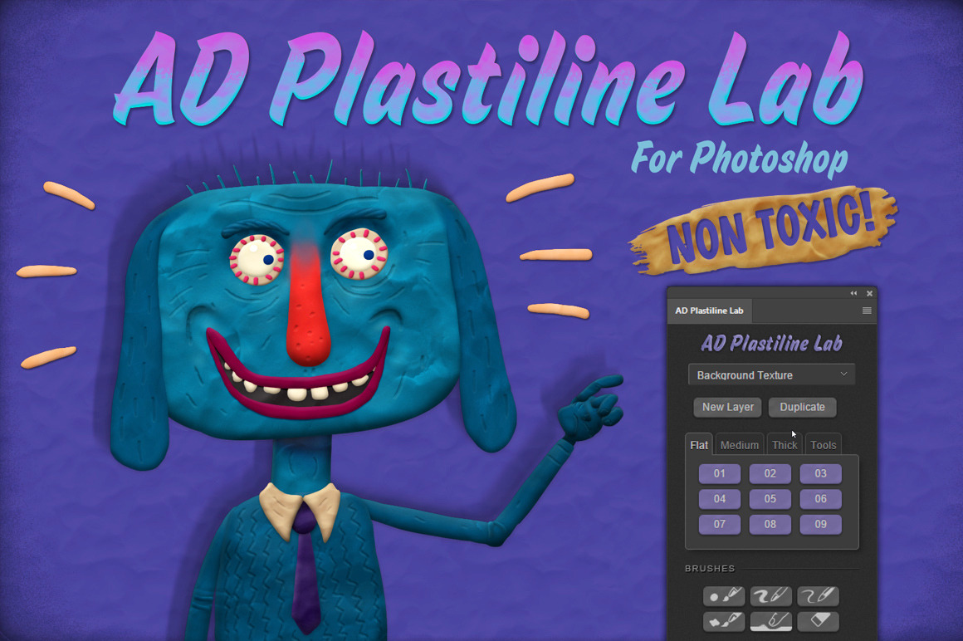Apply flat style preset 09
Viewport: 963px width, 641px height.
click(820, 524)
